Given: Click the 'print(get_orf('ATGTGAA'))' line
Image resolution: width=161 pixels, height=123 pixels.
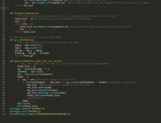Looking at the screenshot, I should tap(25, 111).
